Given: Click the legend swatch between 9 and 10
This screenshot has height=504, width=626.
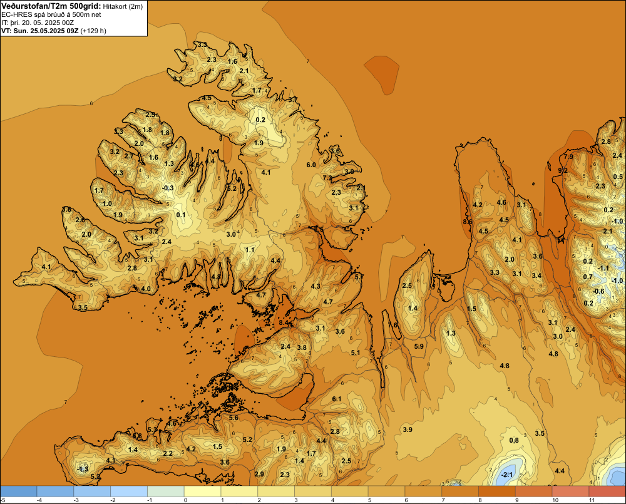Looking at the screenshot, I should pyautogui.click(x=534, y=491).
